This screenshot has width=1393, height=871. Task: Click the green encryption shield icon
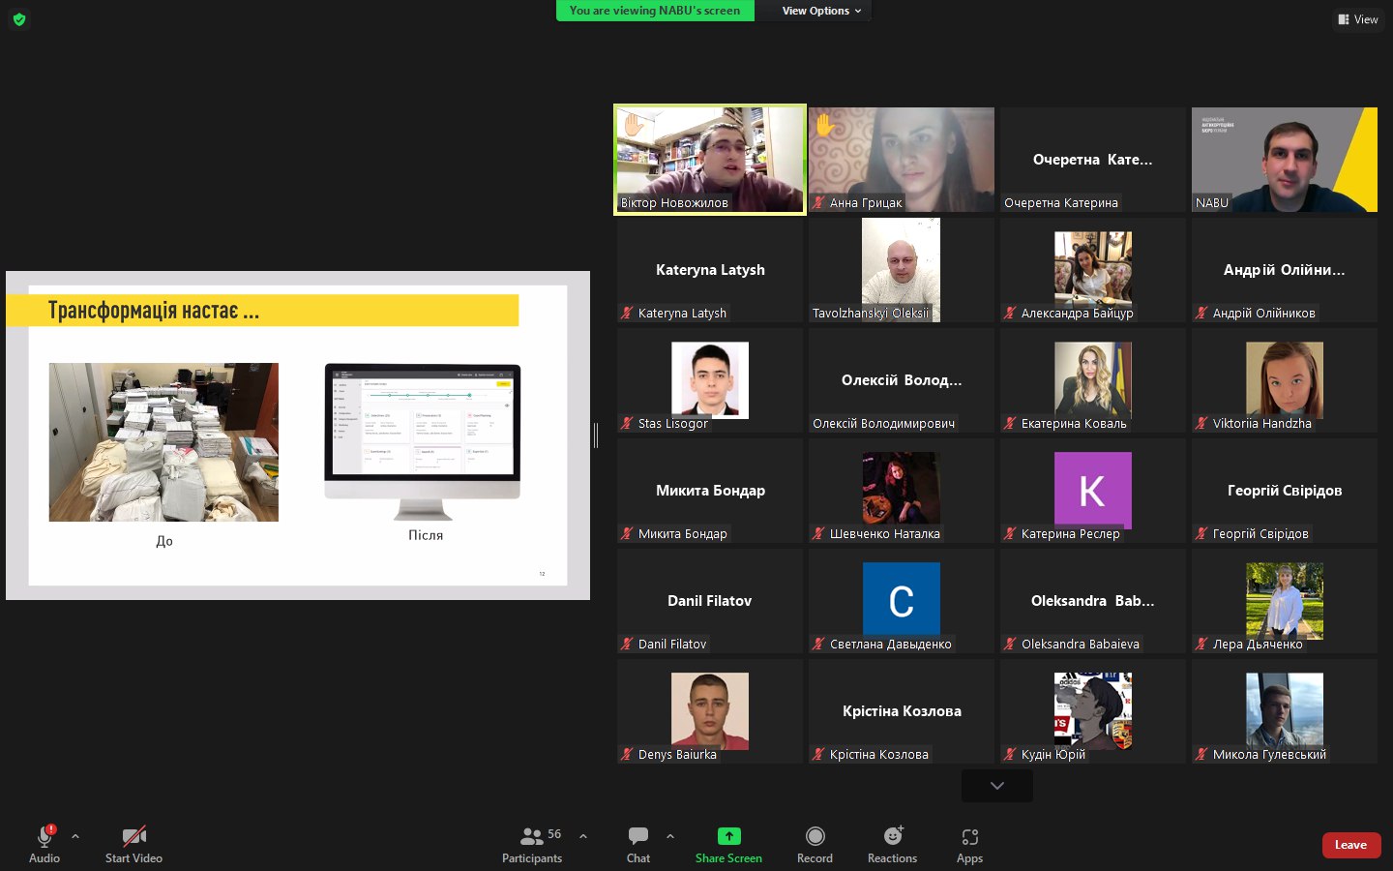point(19,19)
